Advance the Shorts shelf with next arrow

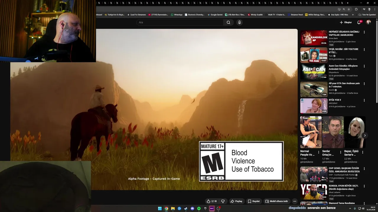[365, 135]
